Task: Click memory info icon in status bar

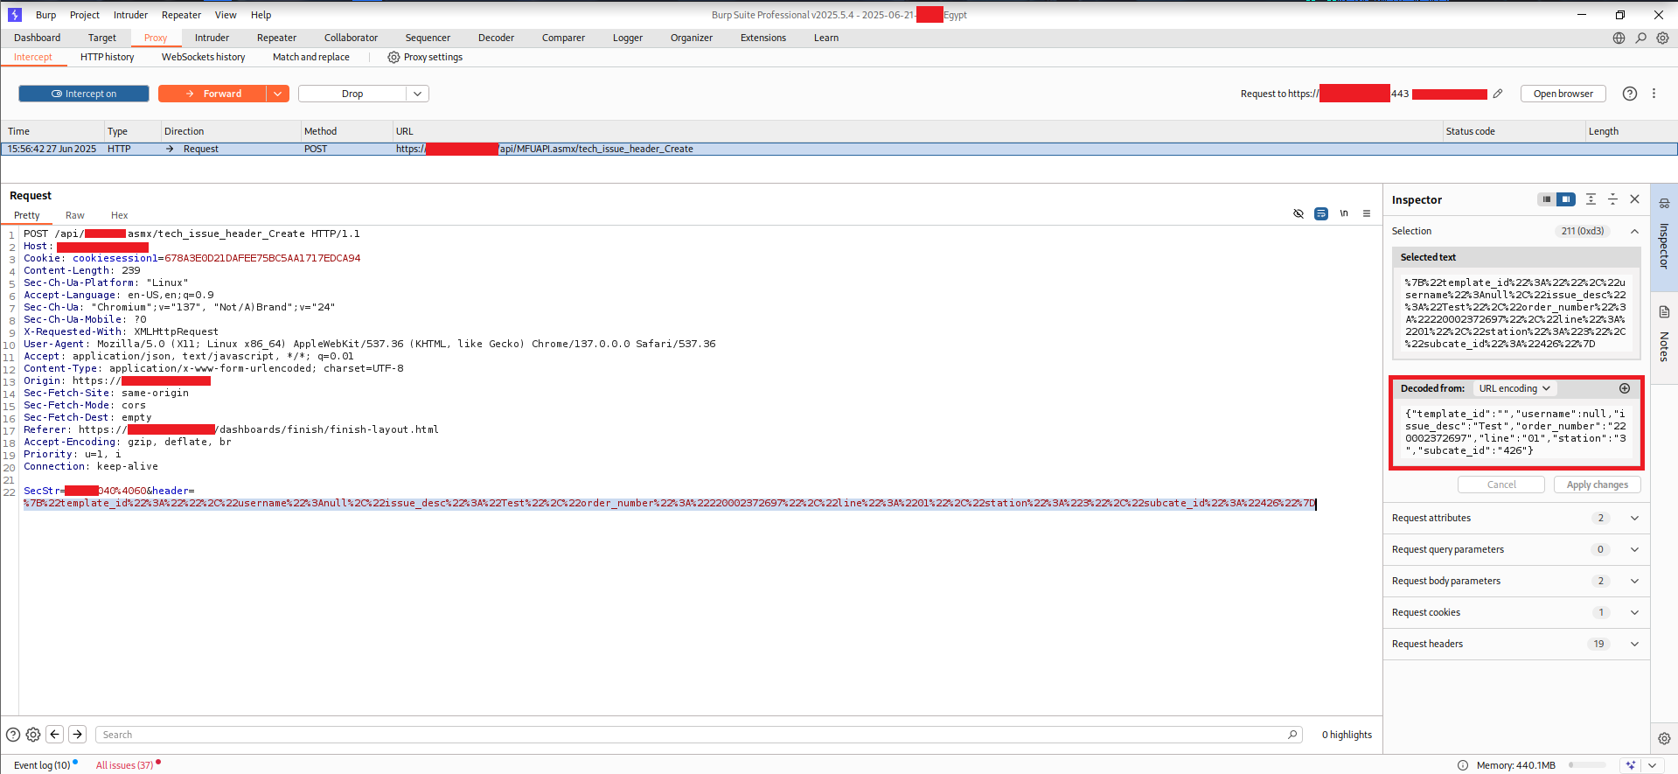Action: click(x=1463, y=765)
